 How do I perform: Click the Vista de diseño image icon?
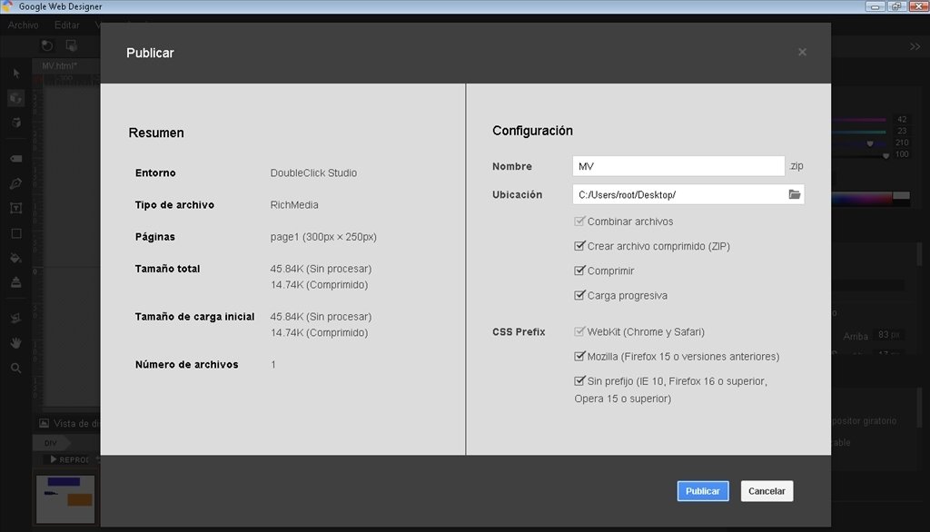point(44,423)
